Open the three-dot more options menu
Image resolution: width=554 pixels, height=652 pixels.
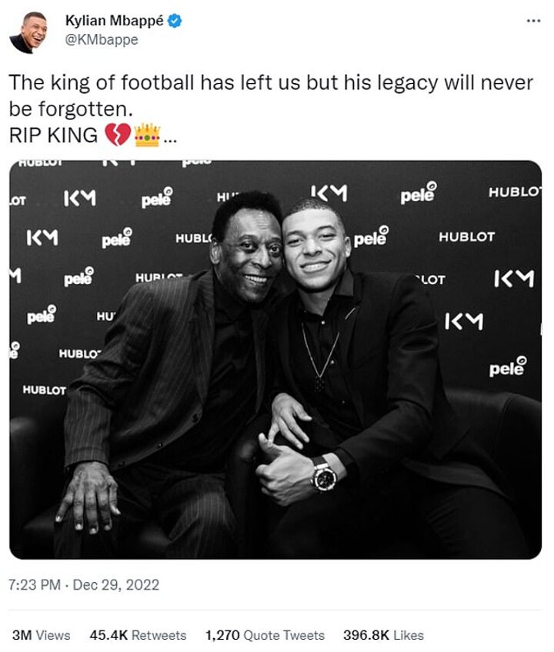coord(532,21)
